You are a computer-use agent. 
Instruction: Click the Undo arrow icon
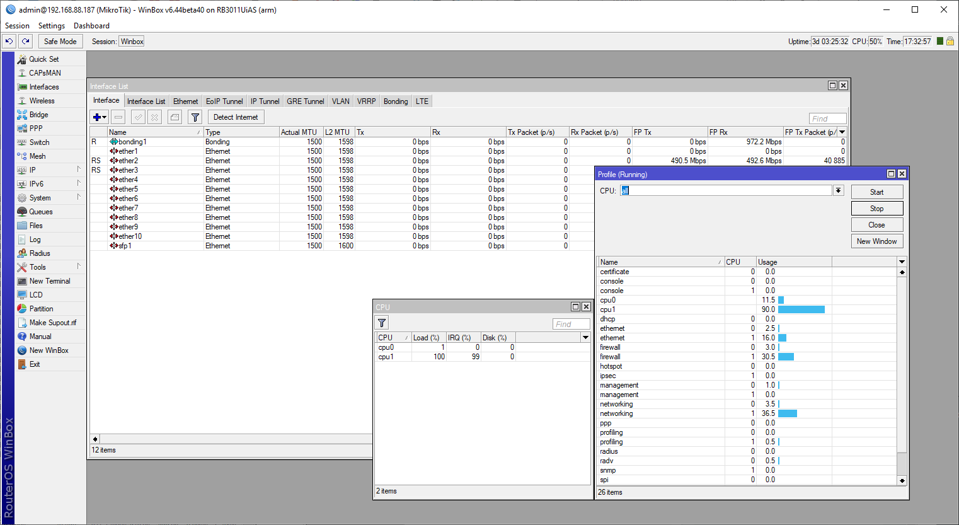pyautogui.click(x=9, y=42)
